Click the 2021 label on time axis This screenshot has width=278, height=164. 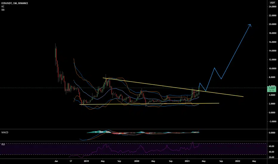coord(187,161)
